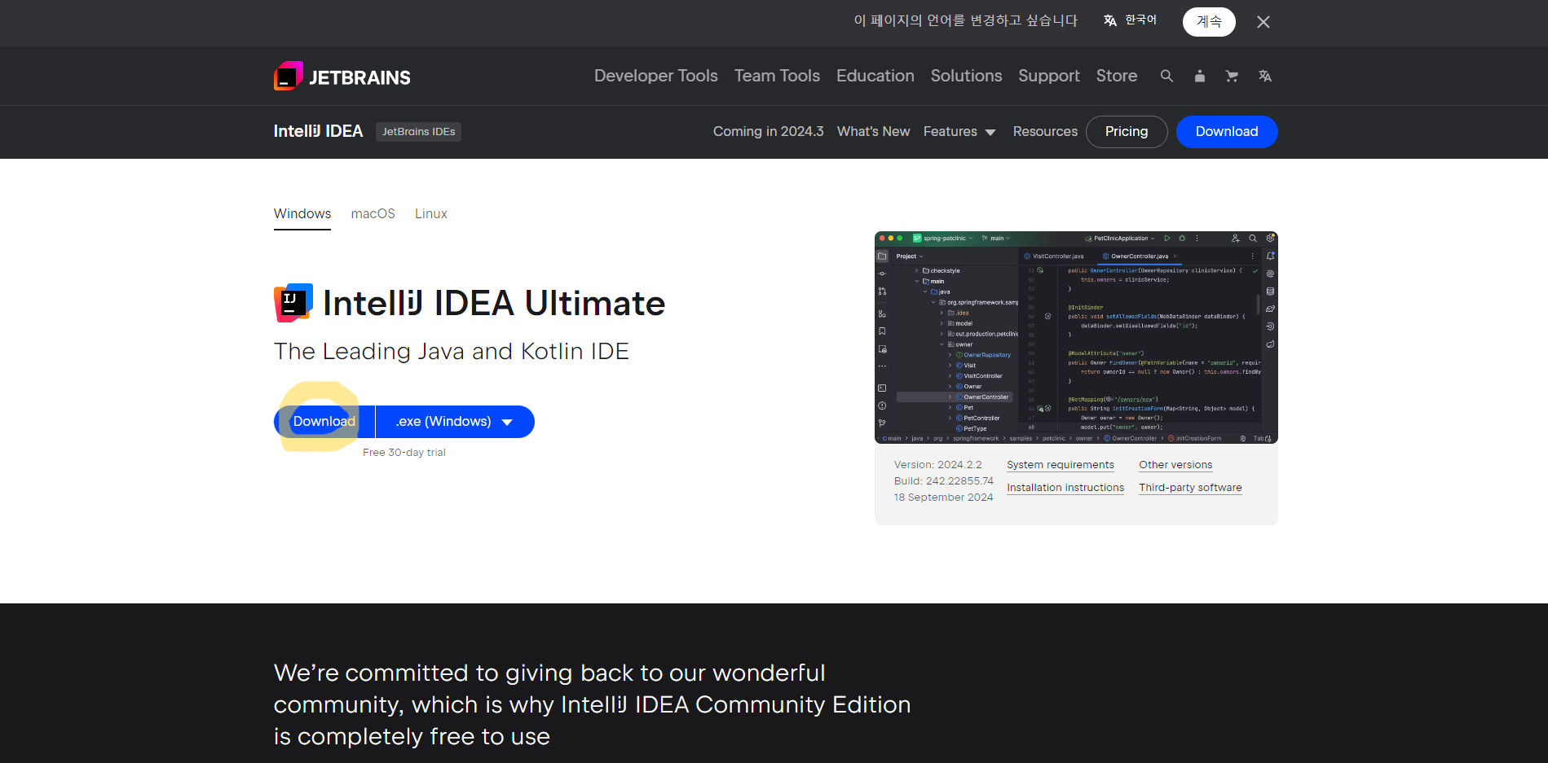1548x763 pixels.
Task: Open the Solutions menu
Action: click(x=966, y=76)
